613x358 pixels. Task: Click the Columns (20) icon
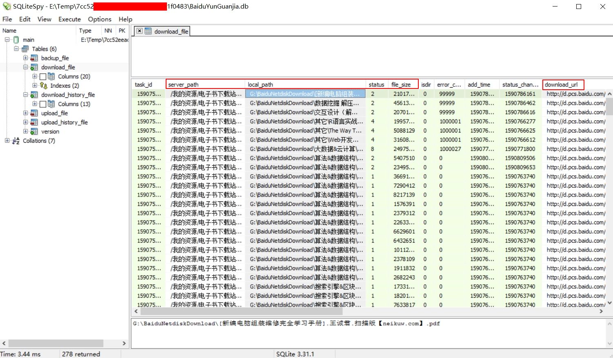51,76
